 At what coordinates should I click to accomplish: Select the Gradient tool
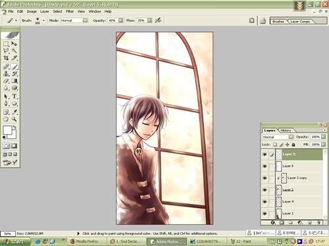[14, 81]
